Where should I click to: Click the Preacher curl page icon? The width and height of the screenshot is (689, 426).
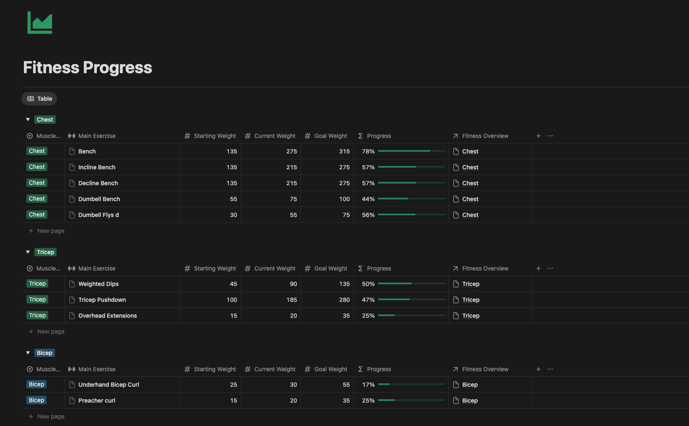point(72,400)
